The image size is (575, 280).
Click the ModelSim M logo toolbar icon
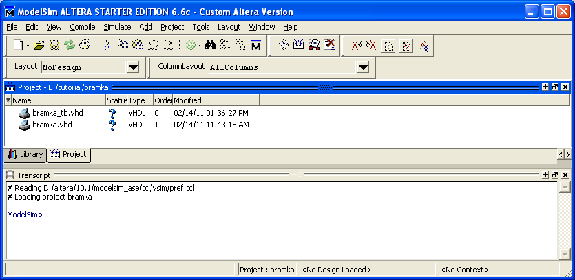tap(256, 45)
